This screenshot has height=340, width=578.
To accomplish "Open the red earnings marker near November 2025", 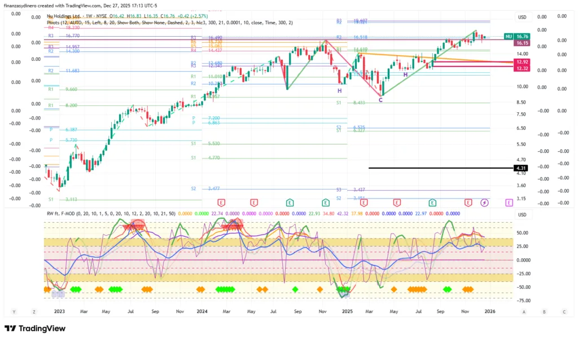I will click(x=468, y=202).
